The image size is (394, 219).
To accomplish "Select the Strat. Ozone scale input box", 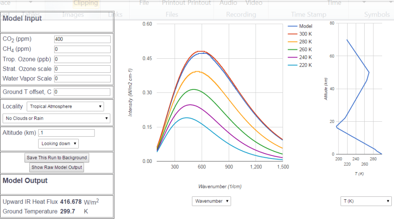I will click(82, 69).
